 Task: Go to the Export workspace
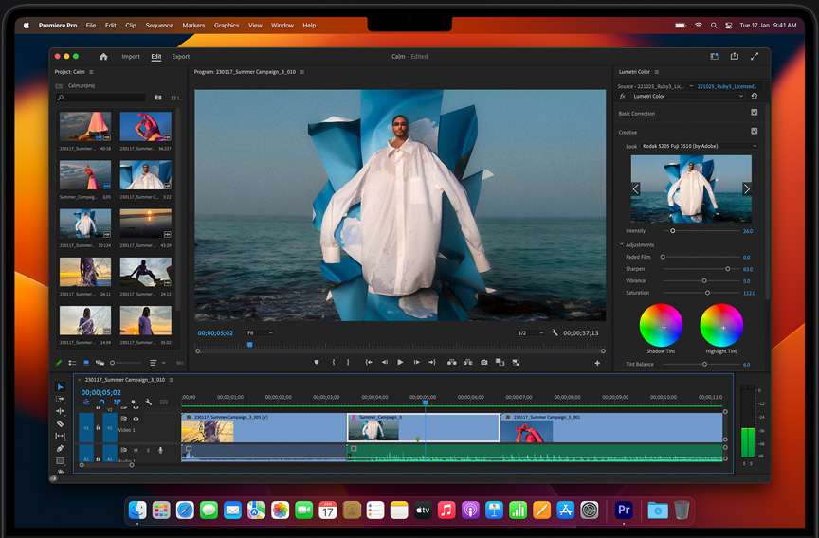point(180,57)
